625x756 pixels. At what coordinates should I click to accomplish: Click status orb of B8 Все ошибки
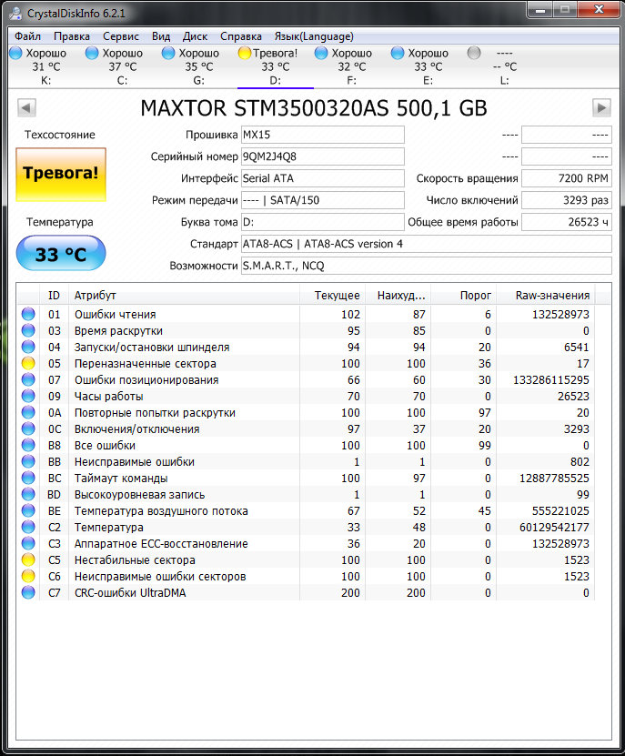coord(28,445)
